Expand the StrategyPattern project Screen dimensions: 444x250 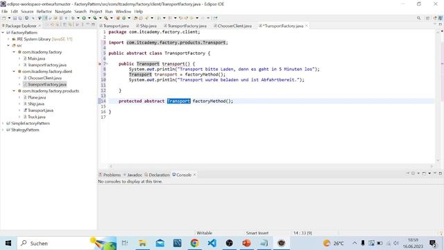[3, 130]
